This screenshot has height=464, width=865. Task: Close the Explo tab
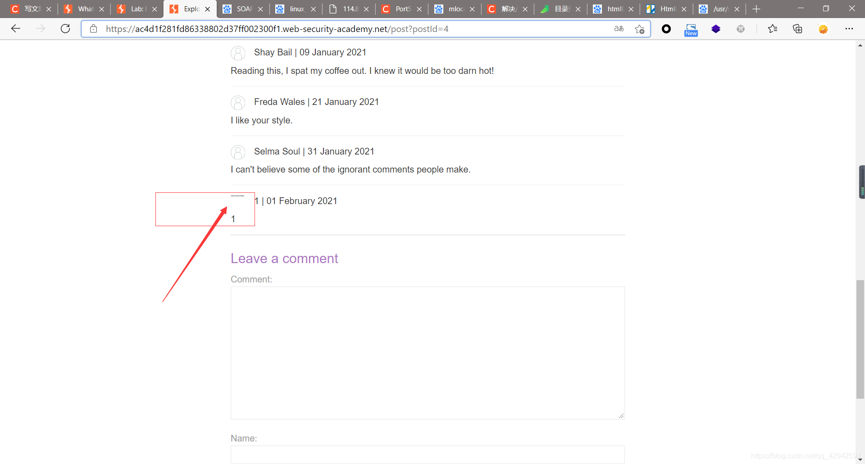pyautogui.click(x=208, y=9)
